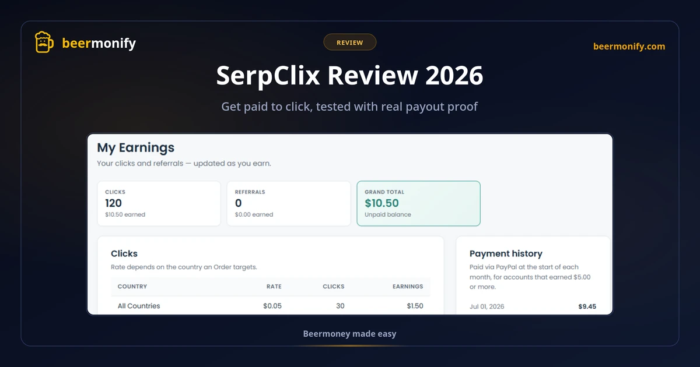Open the beermonify.com link

coord(629,47)
